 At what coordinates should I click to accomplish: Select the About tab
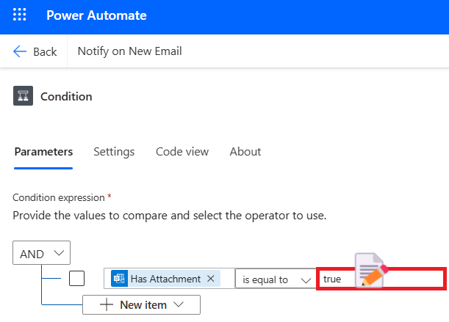click(x=245, y=152)
